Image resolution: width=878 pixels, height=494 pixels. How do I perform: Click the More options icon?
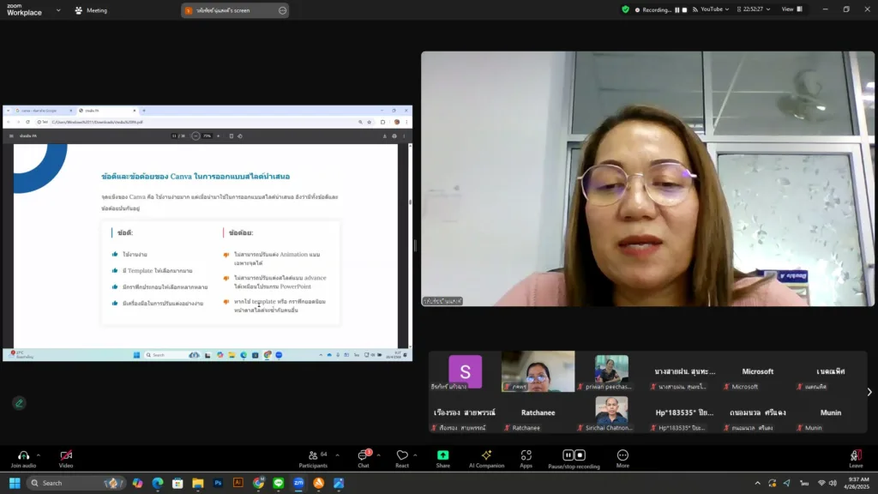pos(622,455)
